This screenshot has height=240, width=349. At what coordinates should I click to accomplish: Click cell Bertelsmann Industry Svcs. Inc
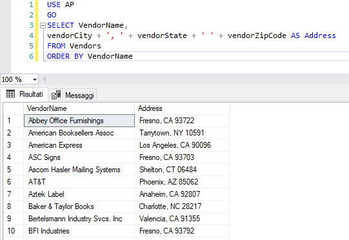click(x=79, y=219)
